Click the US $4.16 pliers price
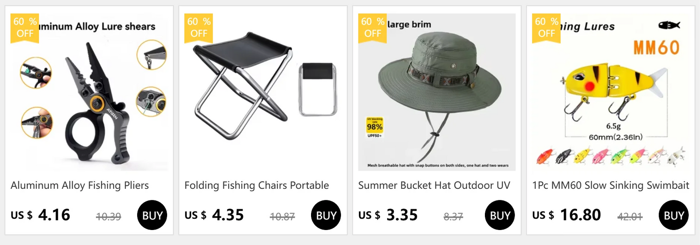700x245 pixels. point(41,215)
